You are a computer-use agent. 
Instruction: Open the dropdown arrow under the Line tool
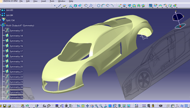tap(61, 8)
